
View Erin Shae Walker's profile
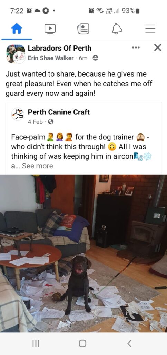tap(51, 58)
